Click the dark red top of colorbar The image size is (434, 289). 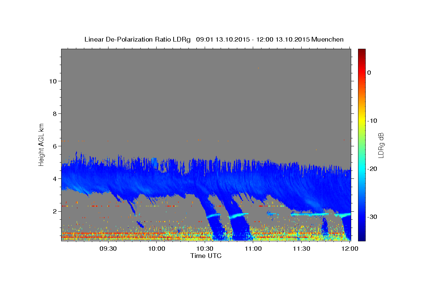point(362,52)
